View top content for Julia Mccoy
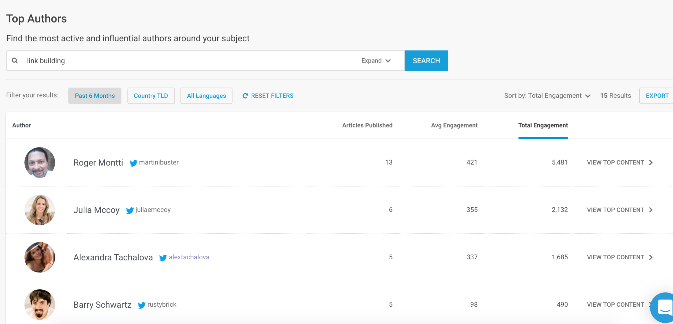This screenshot has width=673, height=324. pos(615,210)
